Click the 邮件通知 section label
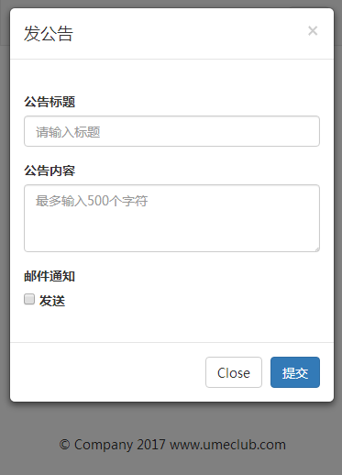342x475 pixels. 50,276
